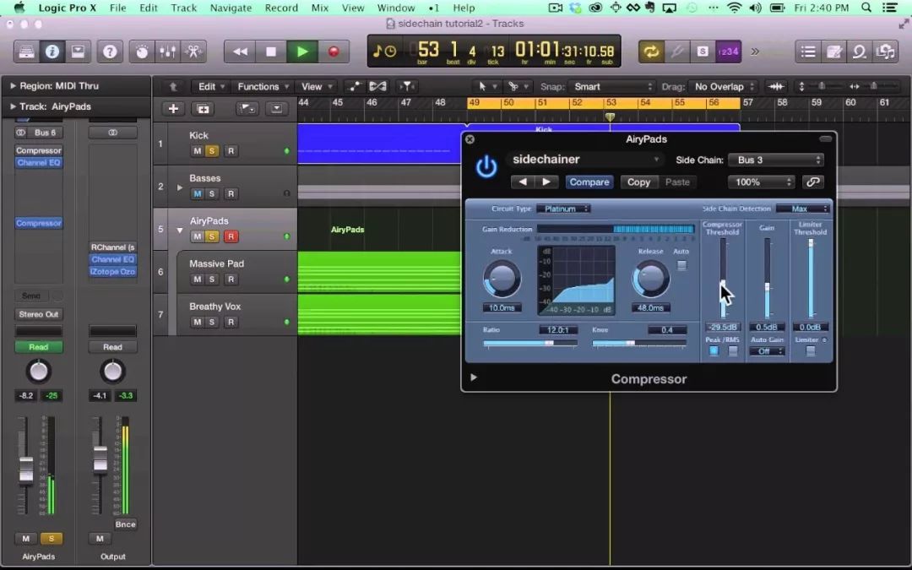
Task: Toggle the Tuner button in control bar
Action: [x=676, y=52]
